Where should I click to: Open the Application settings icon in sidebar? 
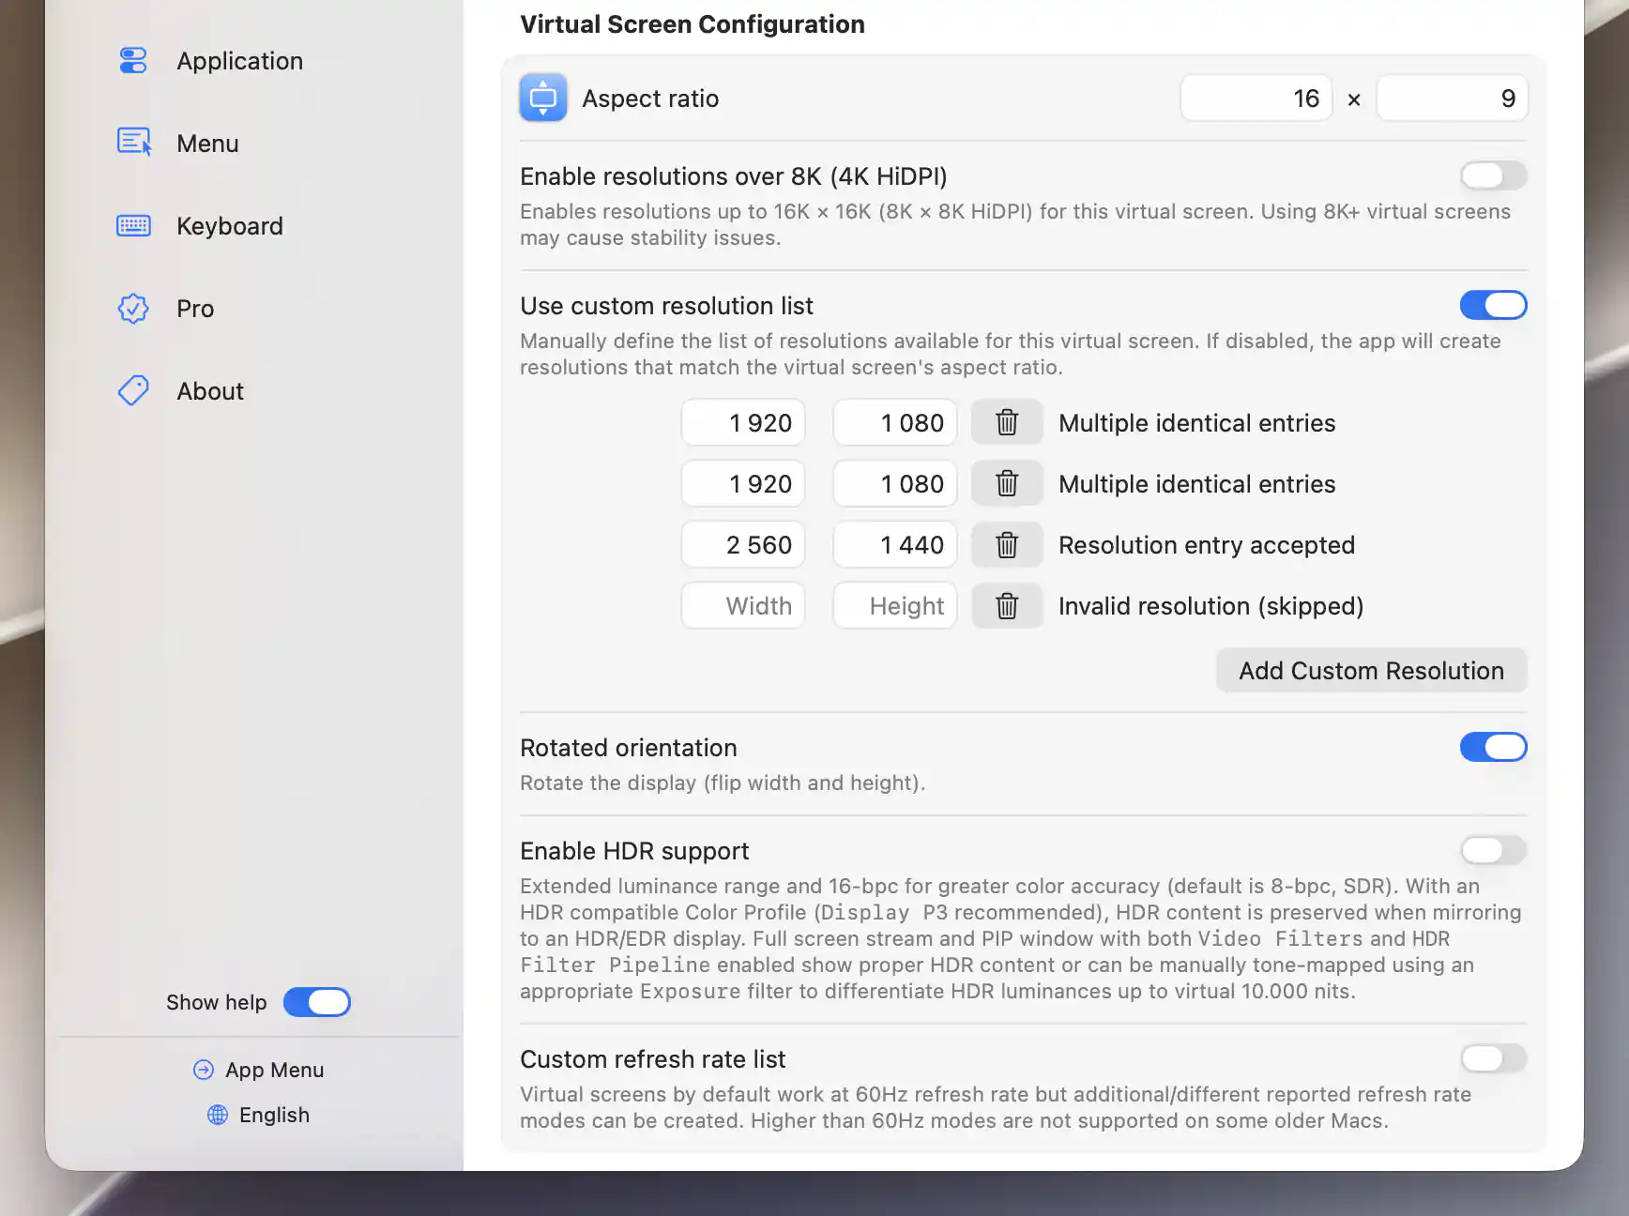pos(133,61)
